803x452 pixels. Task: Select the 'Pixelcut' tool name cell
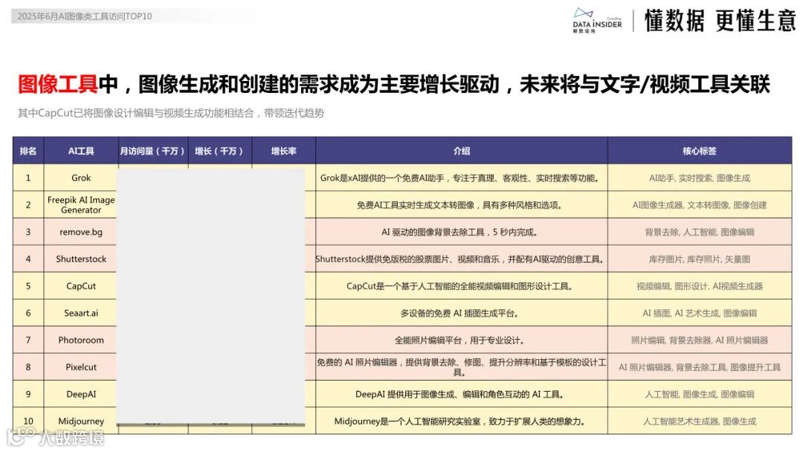(x=81, y=367)
